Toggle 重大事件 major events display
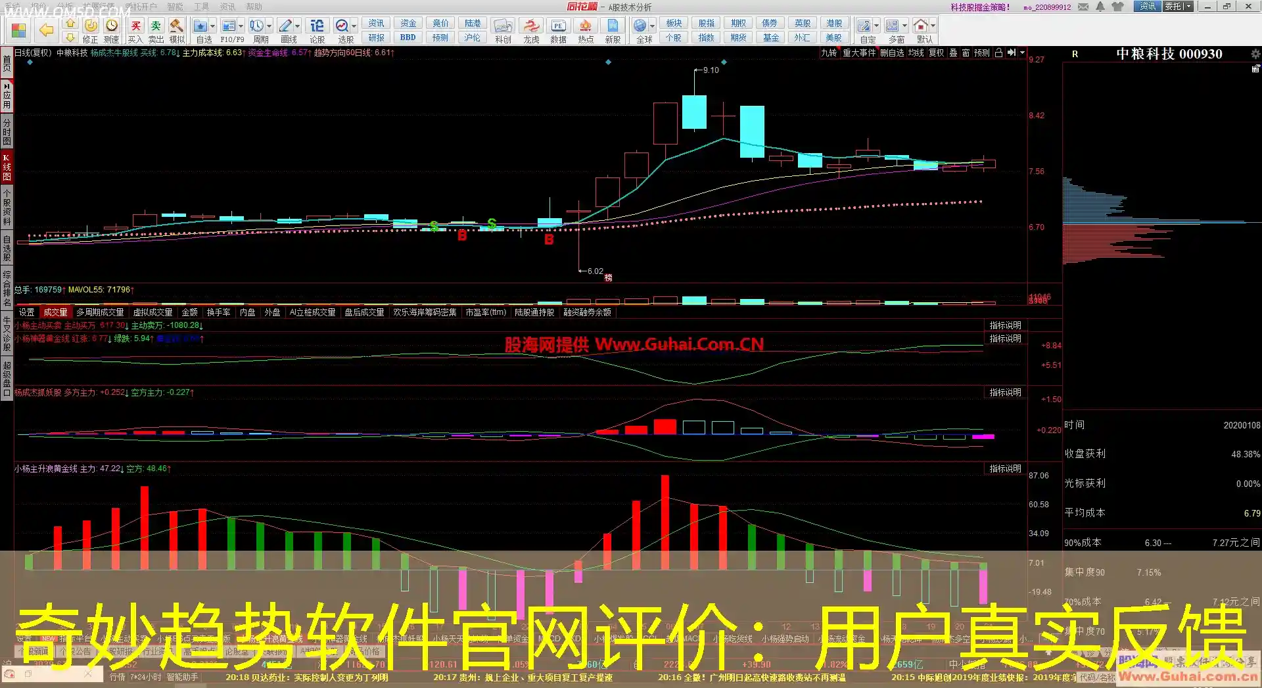The width and height of the screenshot is (1262, 688). [859, 53]
